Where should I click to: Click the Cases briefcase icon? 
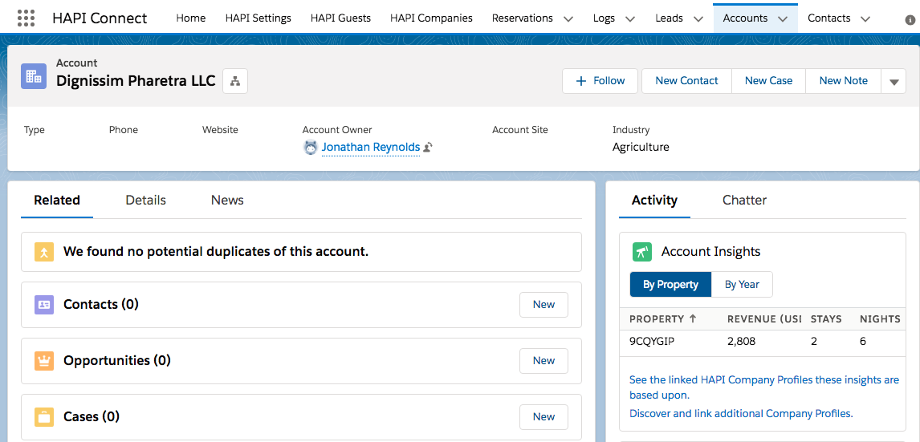click(x=44, y=417)
